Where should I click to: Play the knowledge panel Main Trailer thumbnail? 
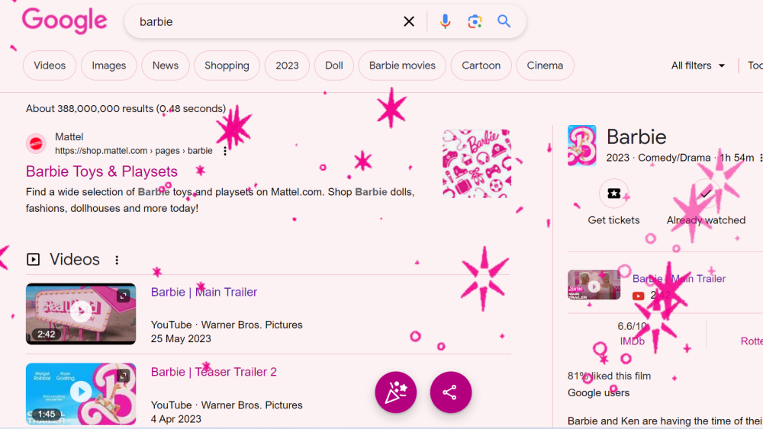coord(594,285)
